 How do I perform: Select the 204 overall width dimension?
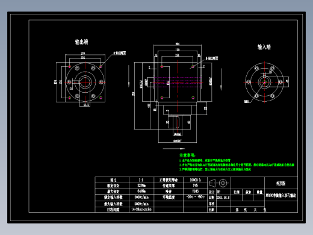[178, 44]
